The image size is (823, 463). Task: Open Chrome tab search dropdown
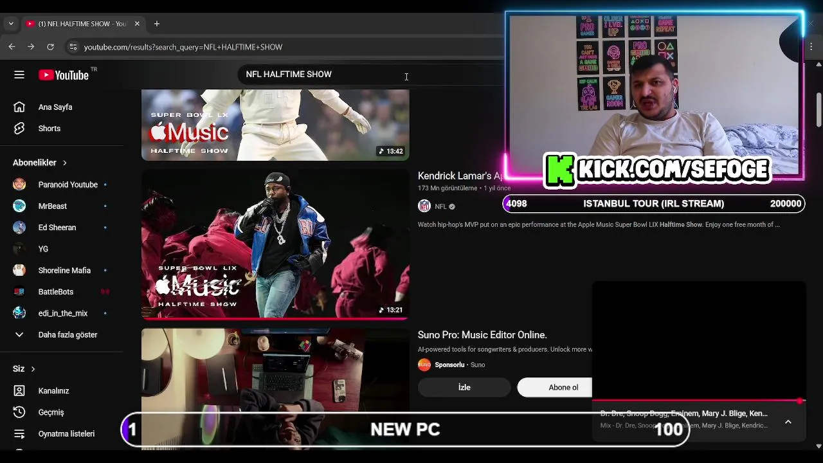pos(10,24)
